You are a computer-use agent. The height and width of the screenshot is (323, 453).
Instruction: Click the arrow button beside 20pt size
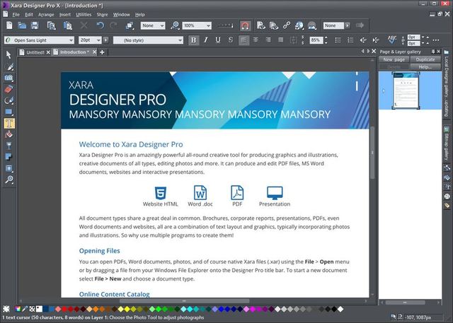coord(105,40)
